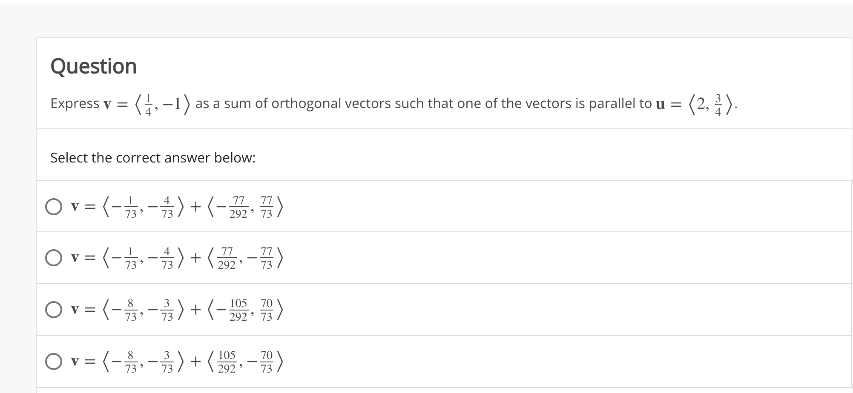Screen dimensions: 853x393
Task: Click the ⟨105/292, −70/73⟩ vector in the fourth option
Action: [x=245, y=362]
